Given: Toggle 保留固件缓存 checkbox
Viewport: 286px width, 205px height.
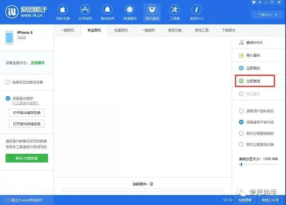Looking at the screenshot, I should coord(8,98).
